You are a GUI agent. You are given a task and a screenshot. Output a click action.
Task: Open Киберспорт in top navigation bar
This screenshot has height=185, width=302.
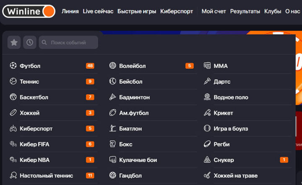[177, 11]
